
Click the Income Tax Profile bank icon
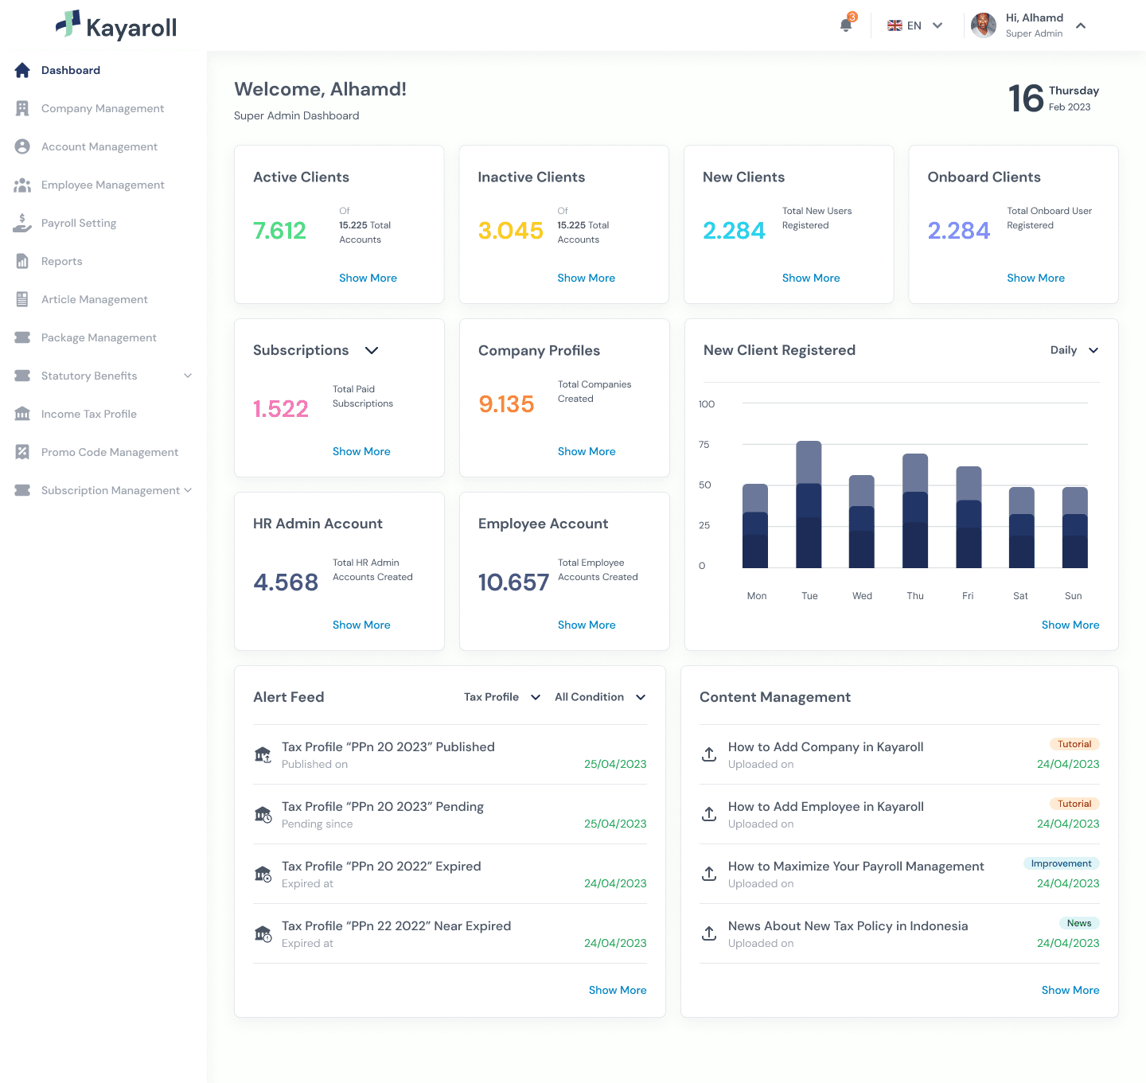pos(22,414)
